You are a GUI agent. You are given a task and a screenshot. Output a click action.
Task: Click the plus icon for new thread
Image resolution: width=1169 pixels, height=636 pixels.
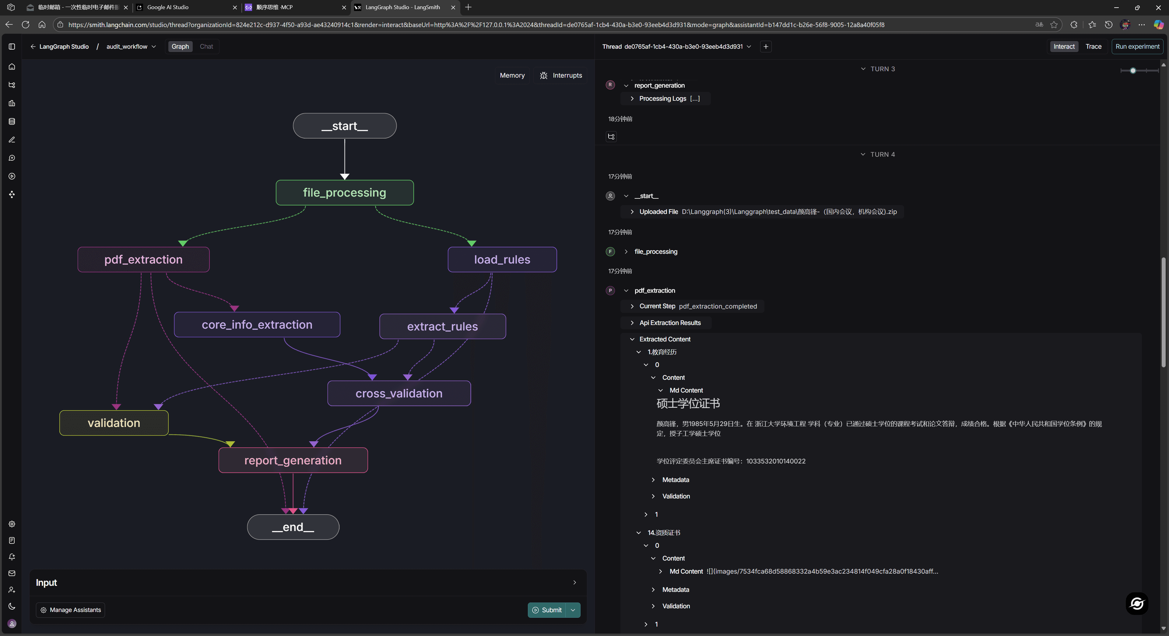coord(766,46)
